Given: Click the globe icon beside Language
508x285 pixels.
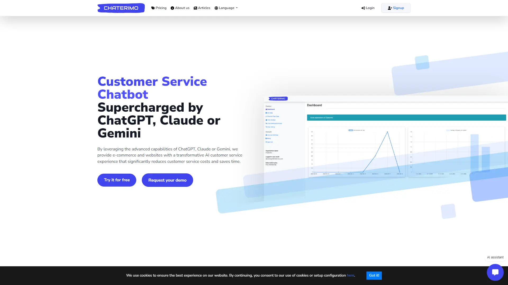Looking at the screenshot, I should coord(216,8).
